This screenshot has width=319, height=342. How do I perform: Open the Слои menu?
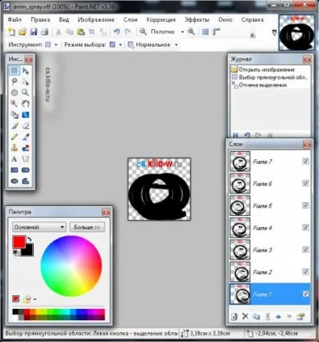(x=130, y=20)
